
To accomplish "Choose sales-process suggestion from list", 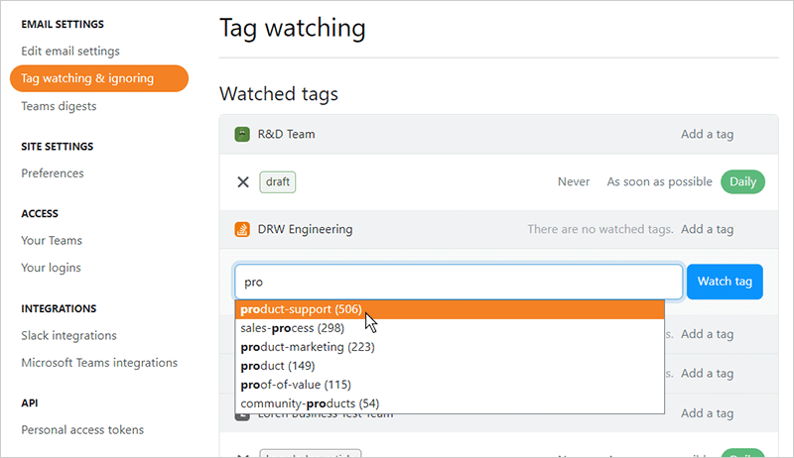I will [292, 328].
